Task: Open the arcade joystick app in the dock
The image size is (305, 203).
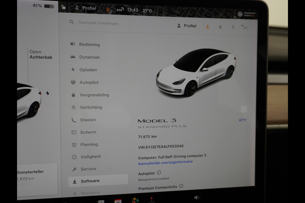Action: (151, 200)
